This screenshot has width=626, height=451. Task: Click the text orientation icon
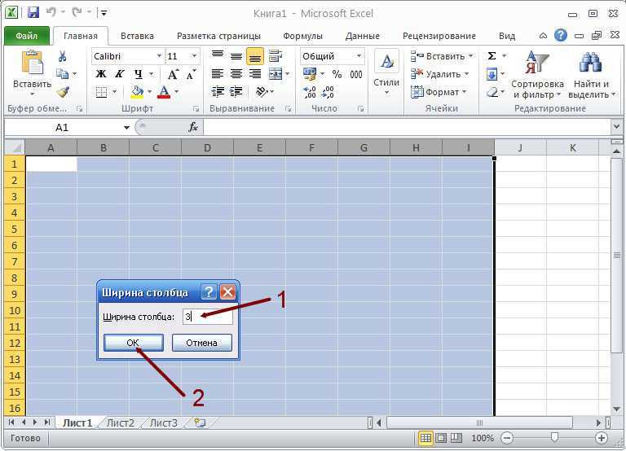point(262,92)
